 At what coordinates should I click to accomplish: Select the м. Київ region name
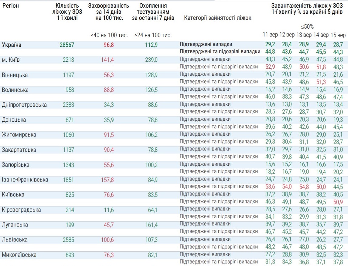click(11, 60)
